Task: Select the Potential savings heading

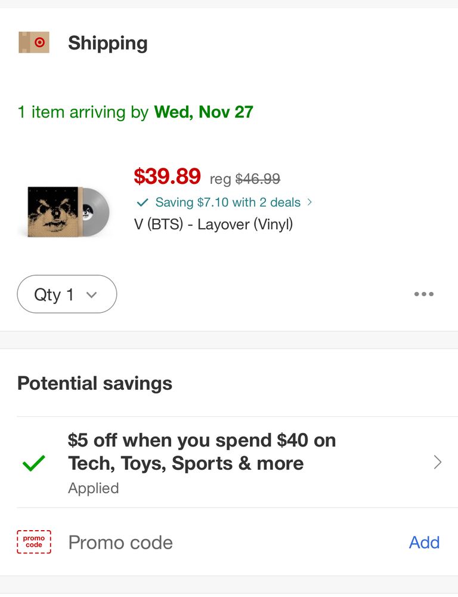Action: [x=94, y=383]
